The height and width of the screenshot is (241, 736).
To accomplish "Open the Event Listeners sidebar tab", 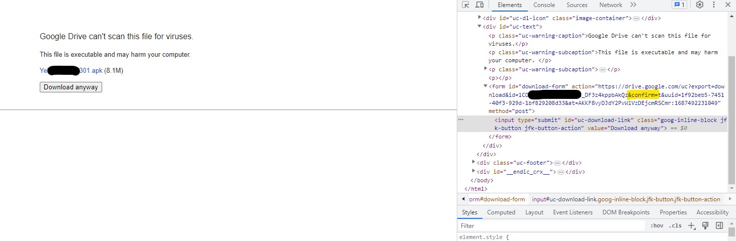I will [x=573, y=212].
